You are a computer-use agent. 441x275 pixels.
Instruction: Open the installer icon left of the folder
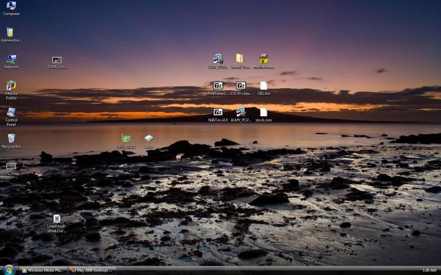click(218, 62)
